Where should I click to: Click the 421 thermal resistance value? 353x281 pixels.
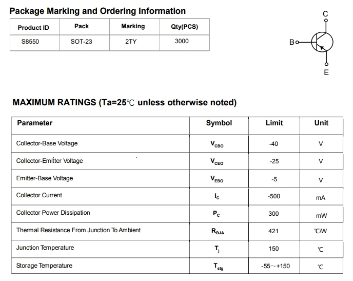point(273,231)
